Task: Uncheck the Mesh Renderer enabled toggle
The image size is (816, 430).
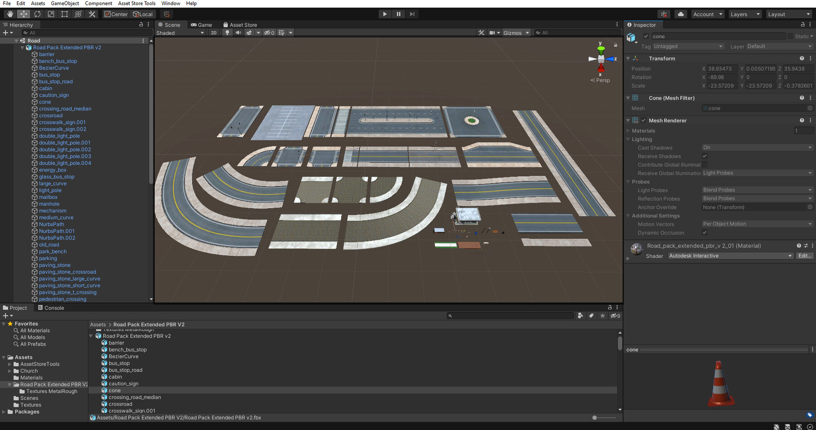Action: point(643,120)
